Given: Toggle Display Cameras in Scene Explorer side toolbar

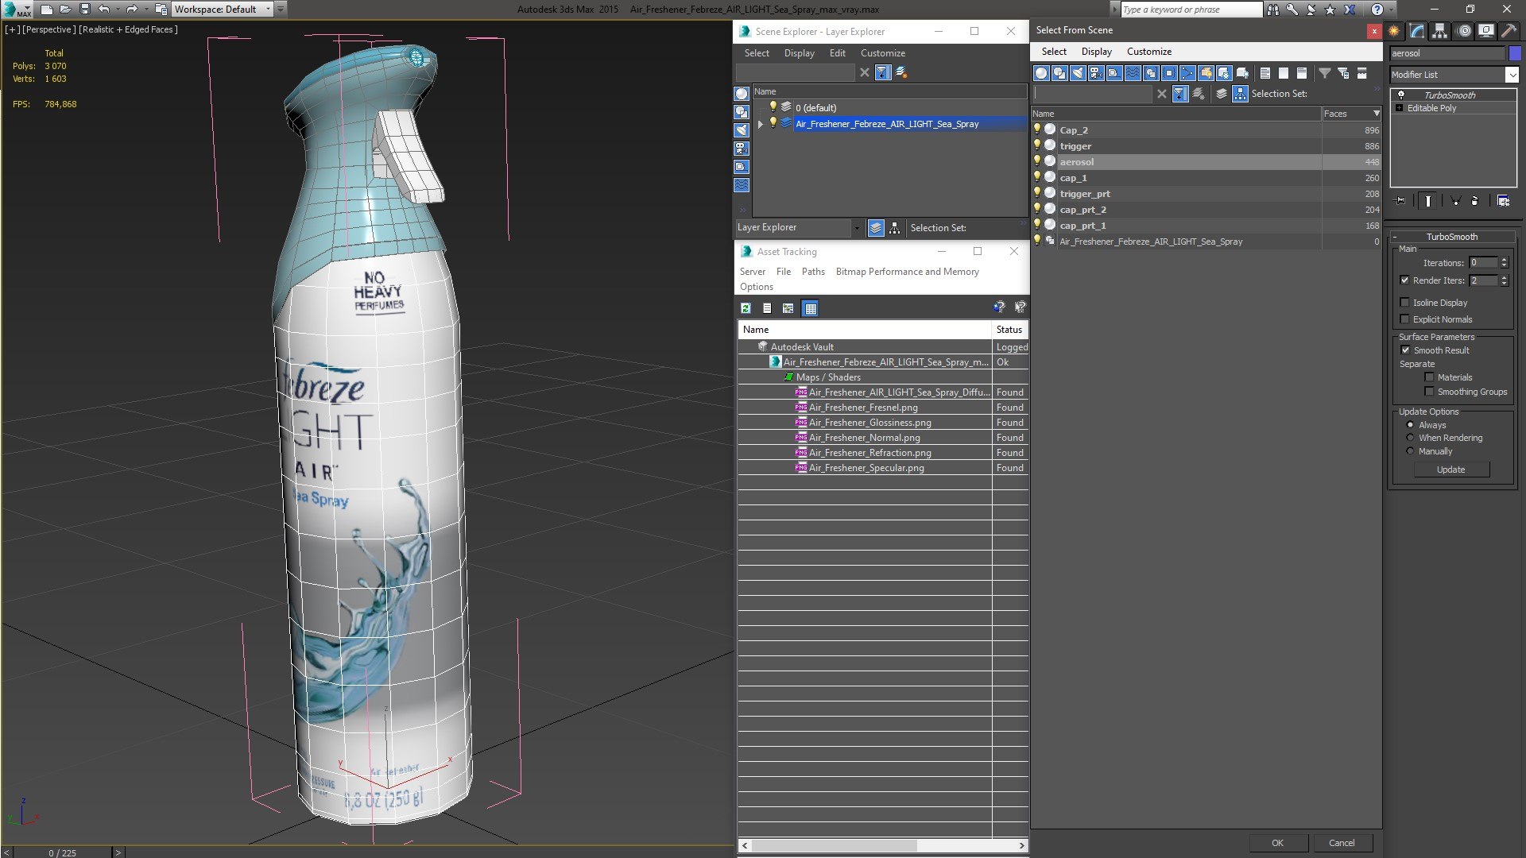Looking at the screenshot, I should (x=742, y=149).
